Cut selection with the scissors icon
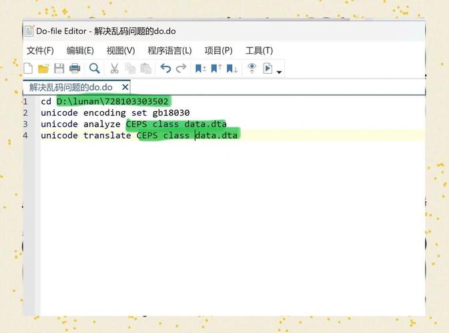Image resolution: width=449 pixels, height=333 pixels. (x=114, y=69)
